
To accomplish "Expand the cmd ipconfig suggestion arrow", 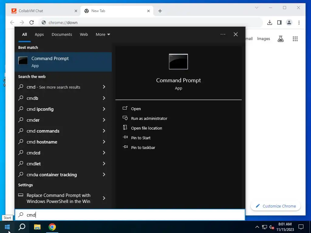I will point(104,109).
